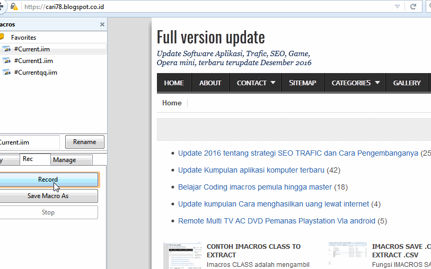Click the security warning lock icon
Viewport: 431px width, 269px height.
pyautogui.click(x=14, y=6)
